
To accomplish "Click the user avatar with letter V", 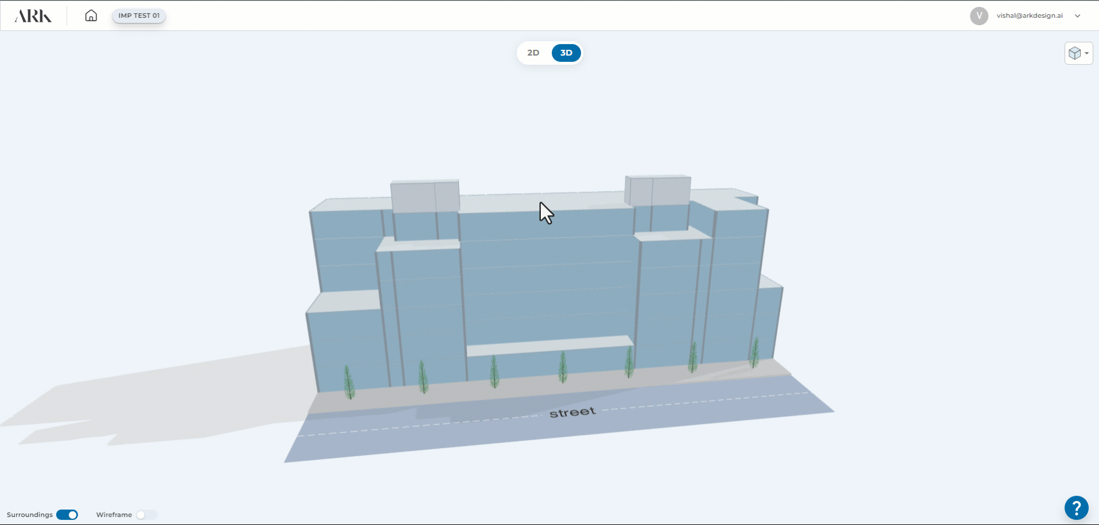I will point(979,16).
